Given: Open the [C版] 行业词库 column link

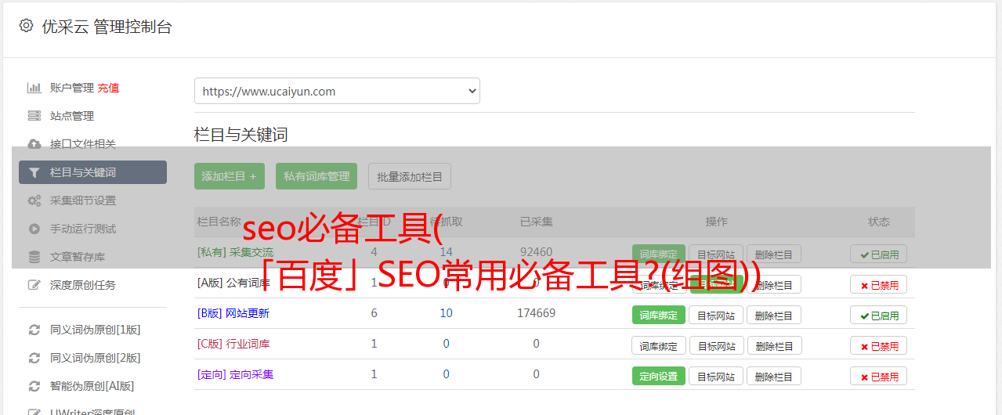Looking at the screenshot, I should [x=233, y=344].
